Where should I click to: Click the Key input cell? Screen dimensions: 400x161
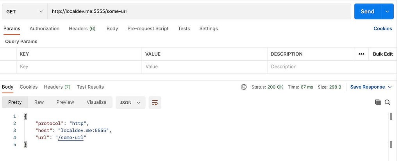point(79,67)
